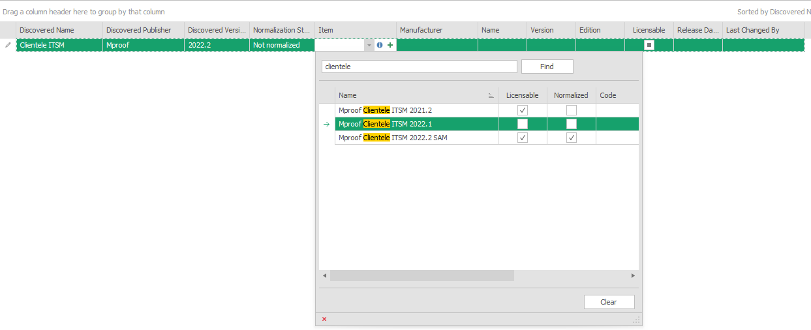Click the Edition column header
811x330 pixels.
[x=600, y=30]
